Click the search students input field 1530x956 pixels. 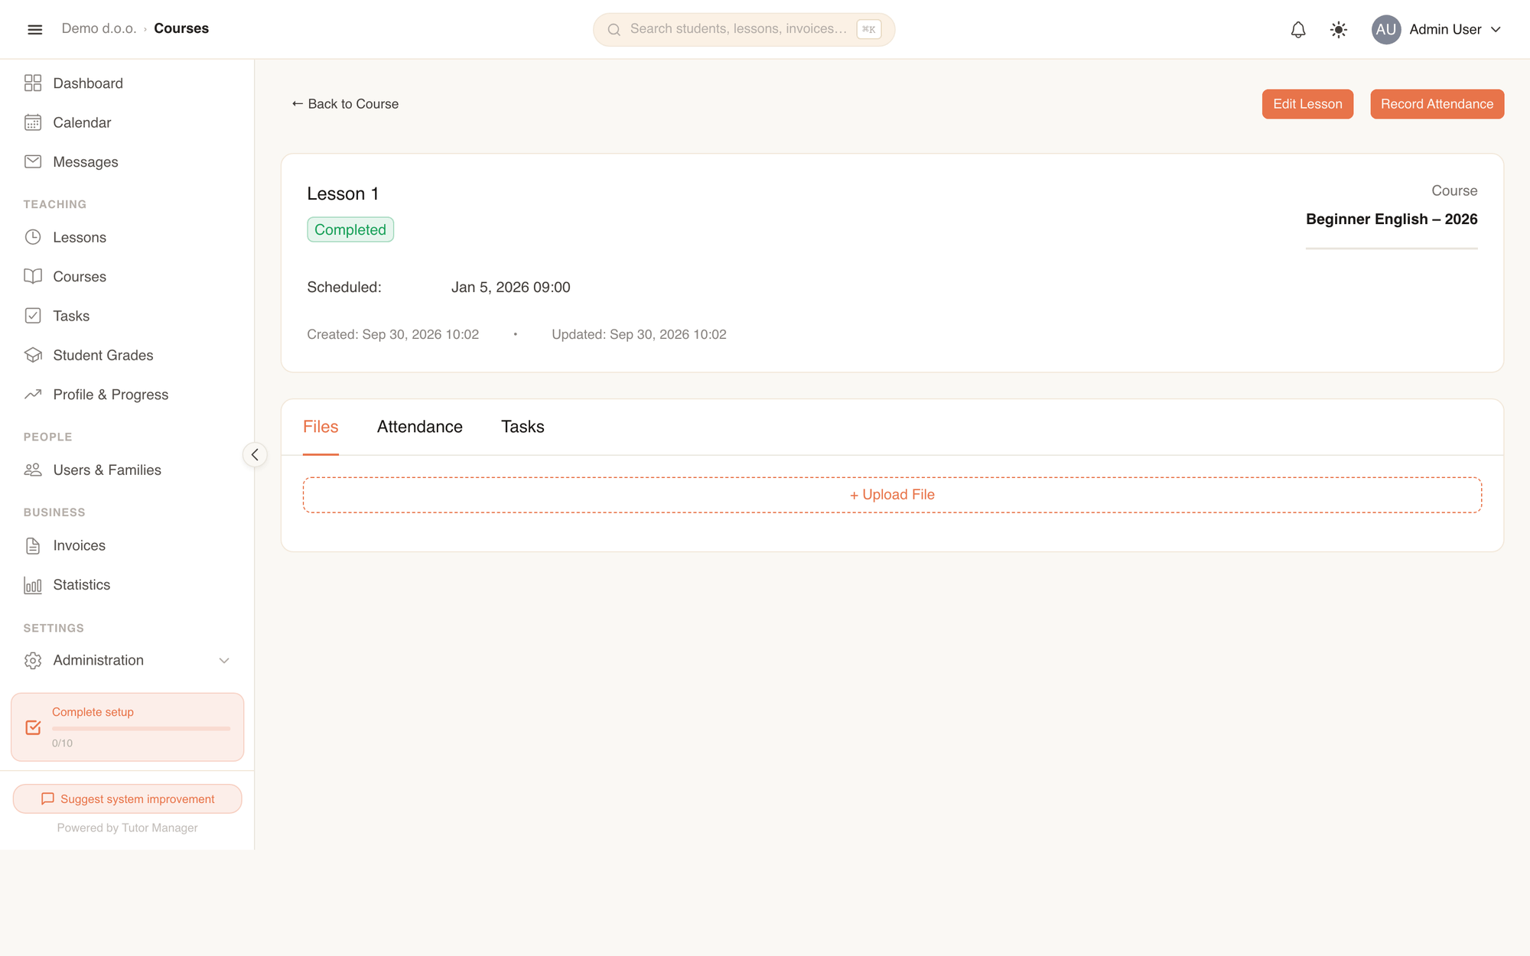coord(744,29)
